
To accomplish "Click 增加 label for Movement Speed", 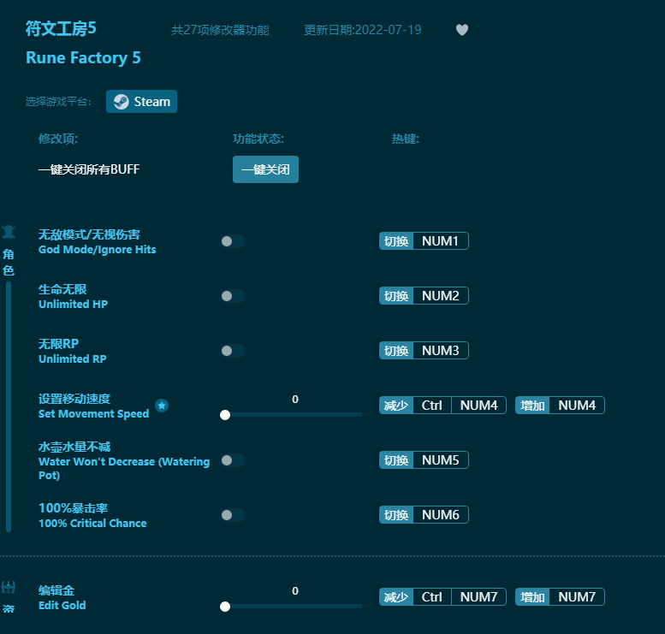I will (x=532, y=405).
